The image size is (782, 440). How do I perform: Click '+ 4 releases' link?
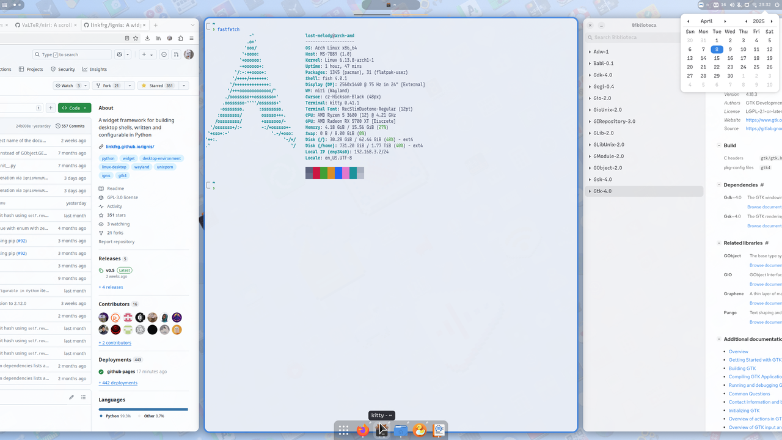click(x=111, y=287)
